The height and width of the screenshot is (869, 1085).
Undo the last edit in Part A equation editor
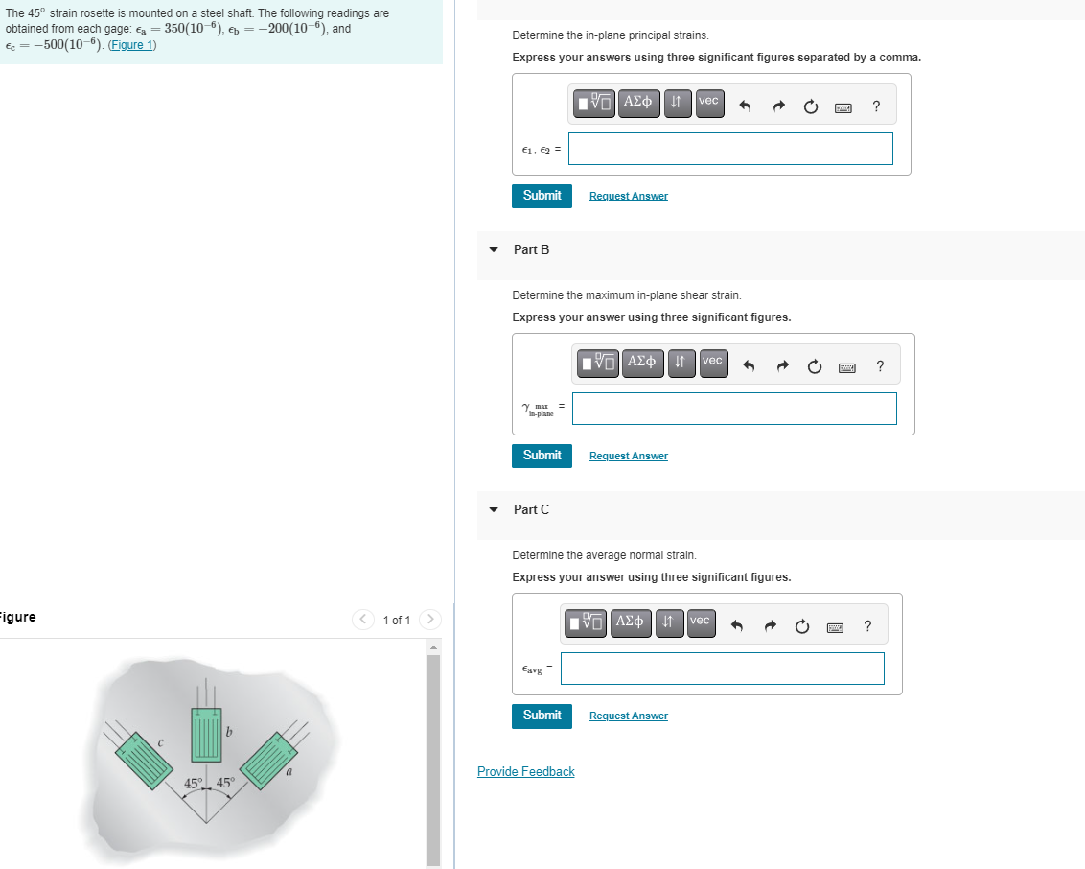pyautogui.click(x=747, y=106)
